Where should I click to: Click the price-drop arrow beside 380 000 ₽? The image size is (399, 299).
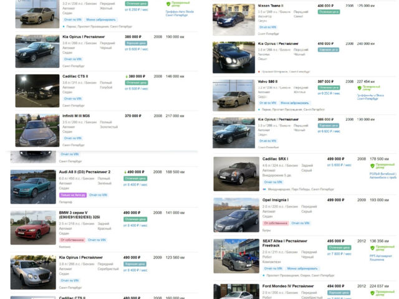coord(127,77)
